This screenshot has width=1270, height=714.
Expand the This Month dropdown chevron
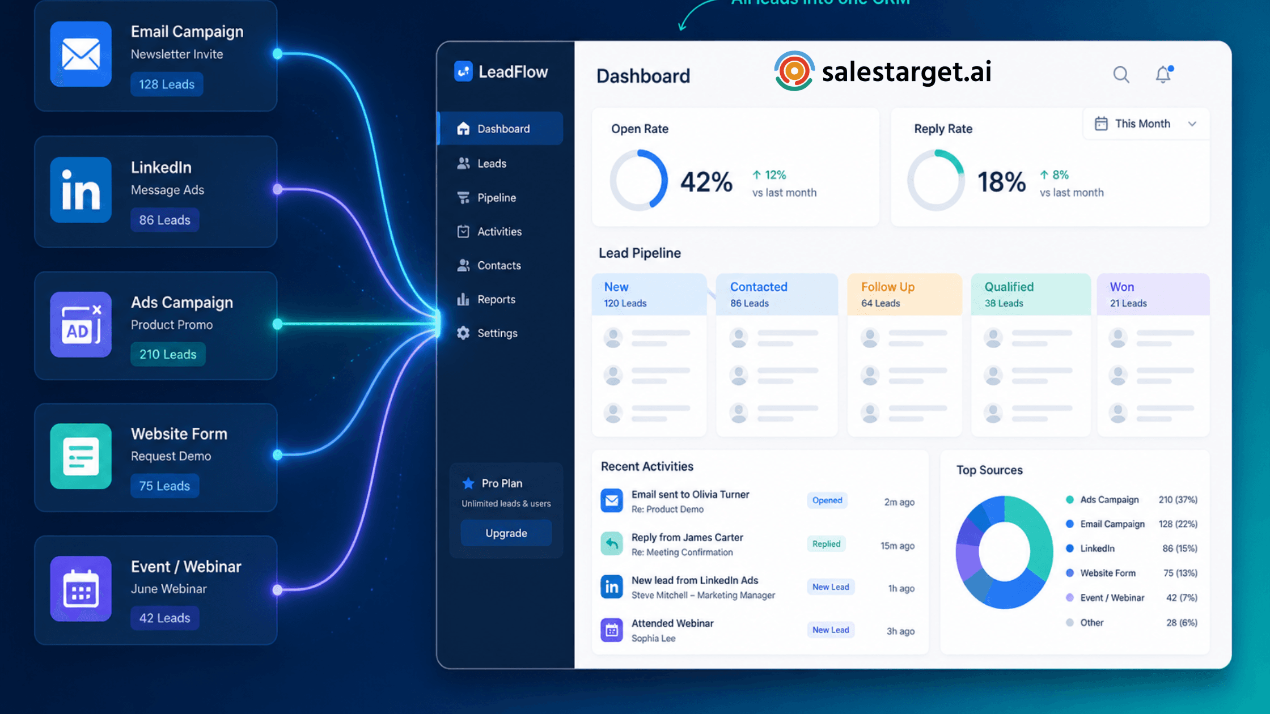[x=1192, y=124]
